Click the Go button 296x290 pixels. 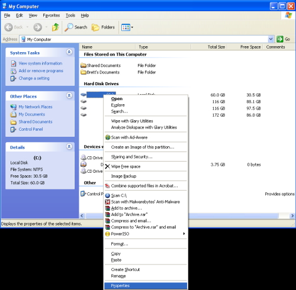[283, 39]
